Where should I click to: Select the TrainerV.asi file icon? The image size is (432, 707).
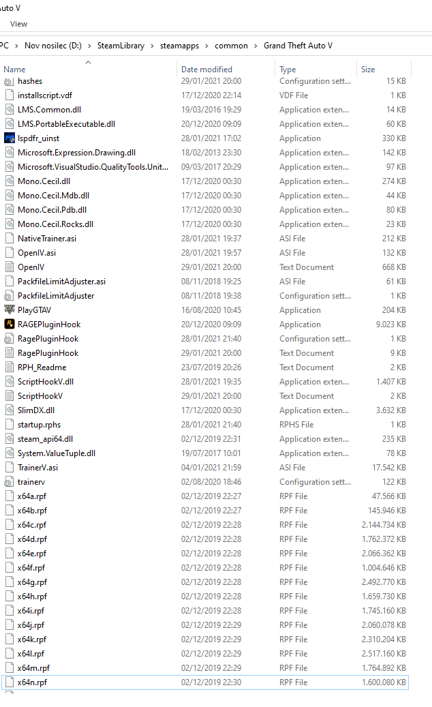[x=9, y=468]
